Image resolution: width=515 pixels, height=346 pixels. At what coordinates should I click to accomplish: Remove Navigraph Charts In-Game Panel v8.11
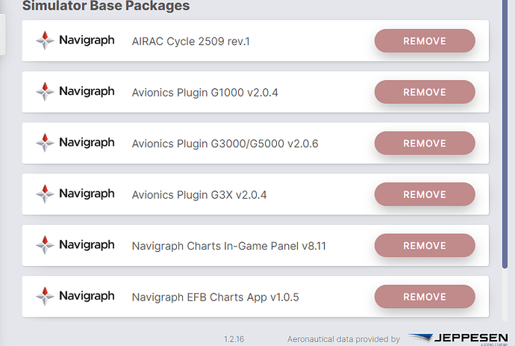coord(425,246)
